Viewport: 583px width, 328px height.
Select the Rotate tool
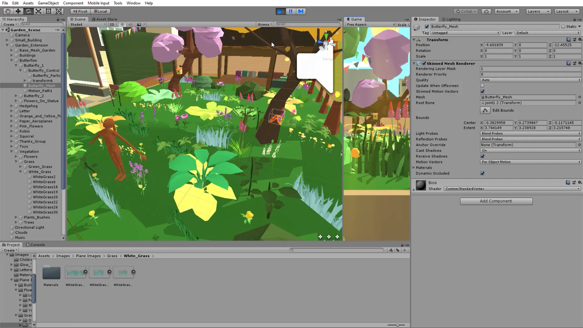[x=28, y=11]
